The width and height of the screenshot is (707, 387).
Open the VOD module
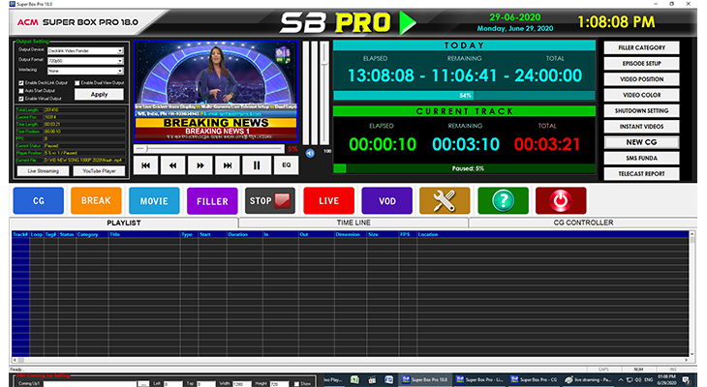coord(386,201)
